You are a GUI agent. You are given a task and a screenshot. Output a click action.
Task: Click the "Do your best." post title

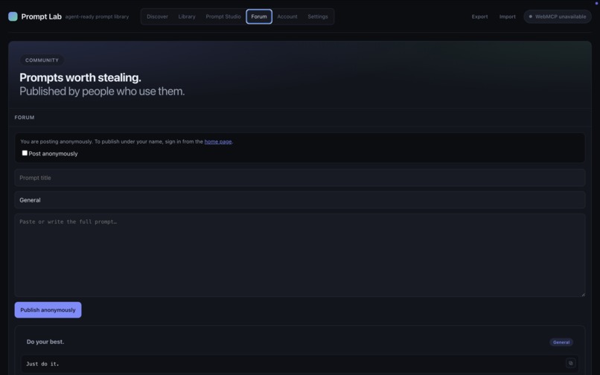45,342
